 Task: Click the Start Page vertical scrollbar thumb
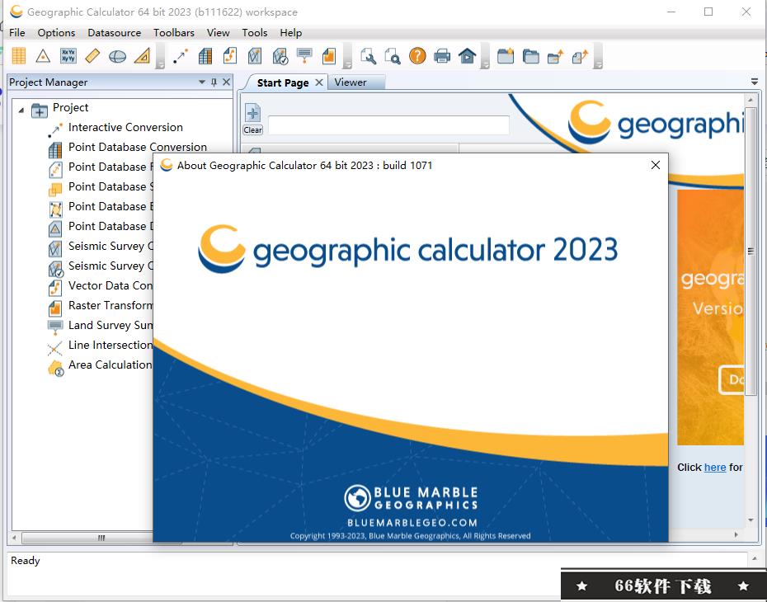pos(751,252)
